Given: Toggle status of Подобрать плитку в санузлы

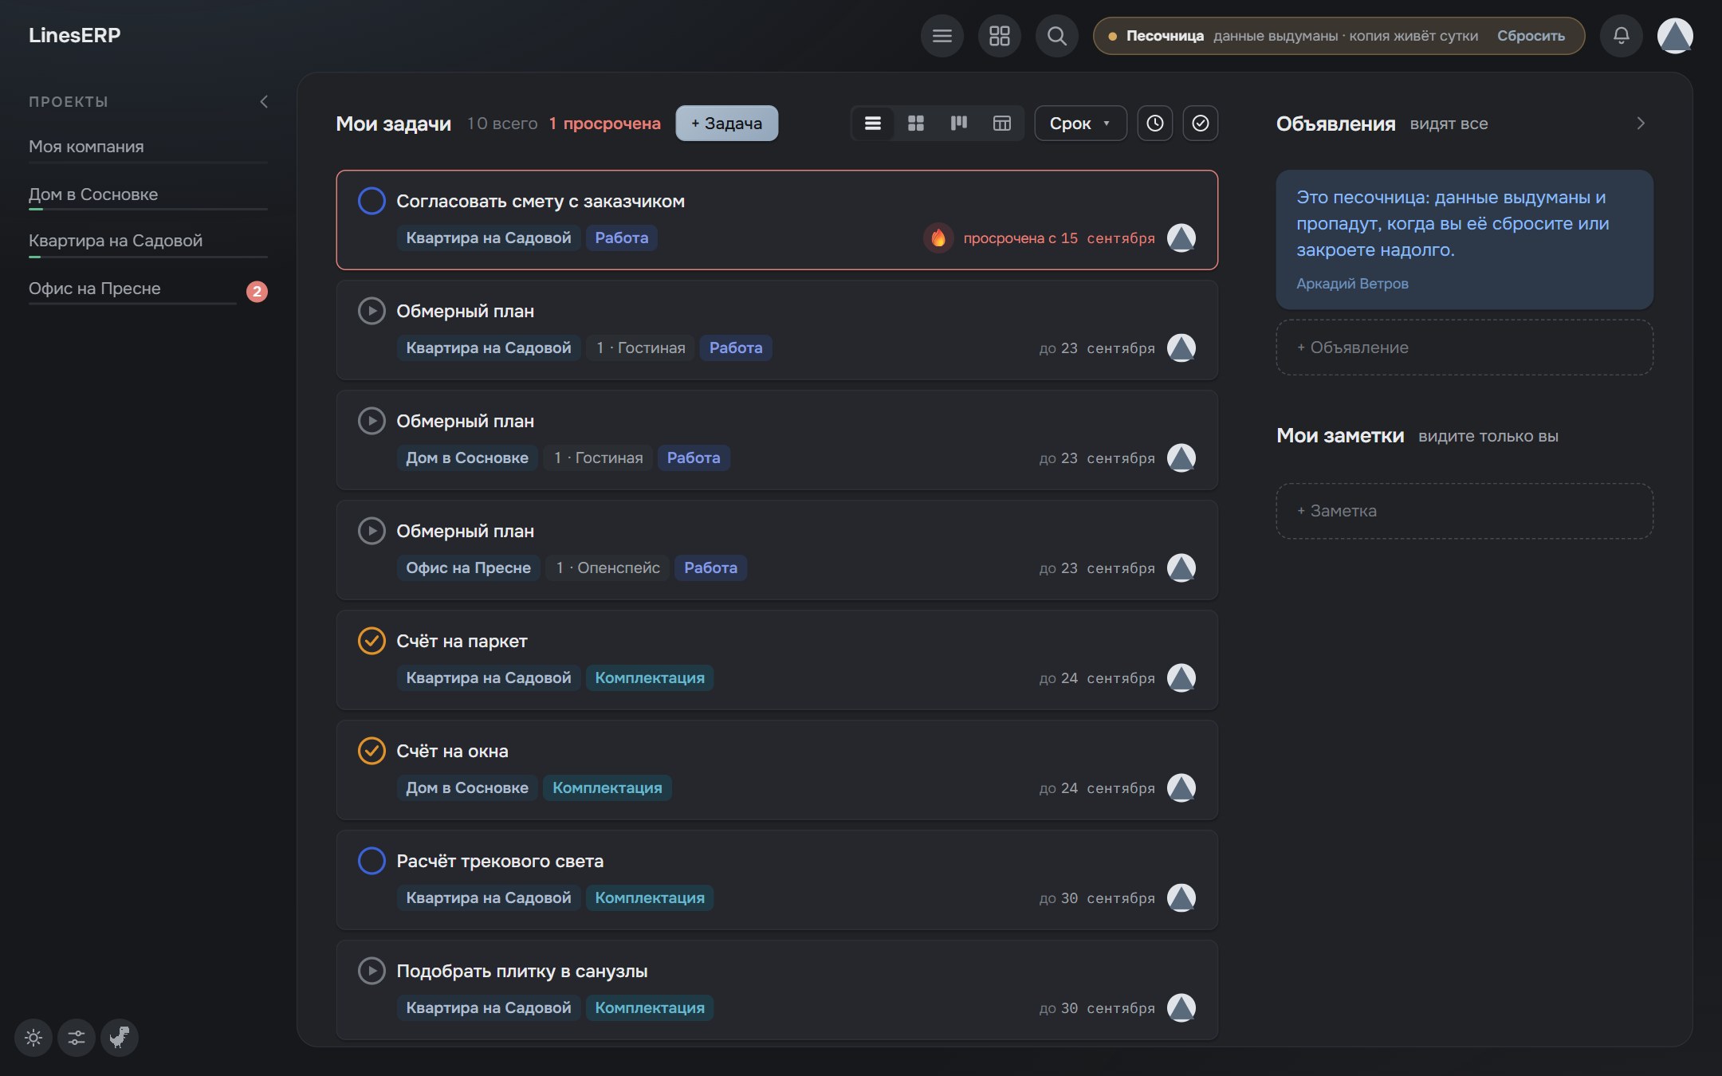Looking at the screenshot, I should (x=372, y=971).
